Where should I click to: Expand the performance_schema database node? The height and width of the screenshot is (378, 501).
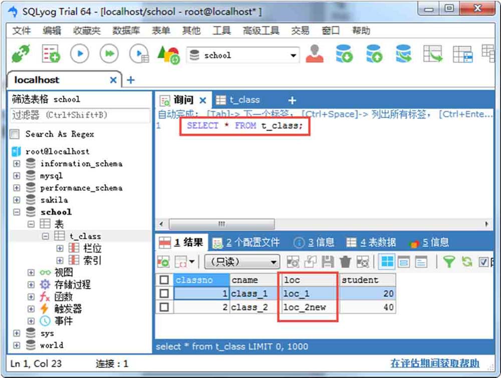(x=17, y=188)
